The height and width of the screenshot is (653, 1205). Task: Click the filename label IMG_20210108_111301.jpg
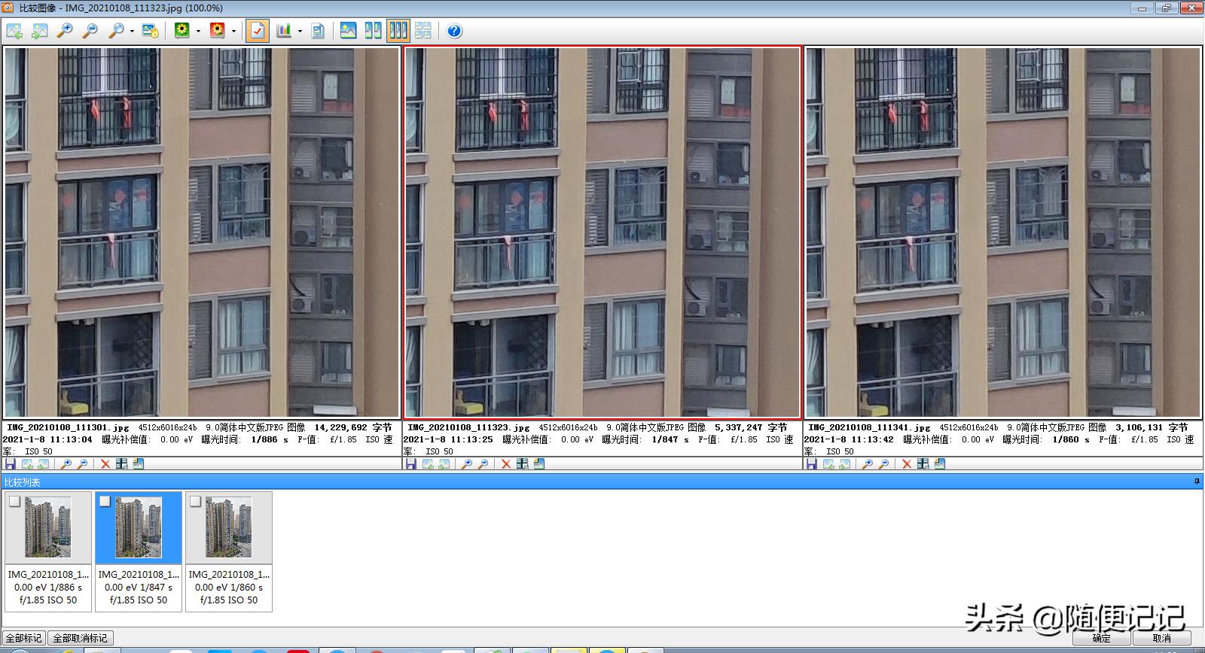pyautogui.click(x=68, y=427)
